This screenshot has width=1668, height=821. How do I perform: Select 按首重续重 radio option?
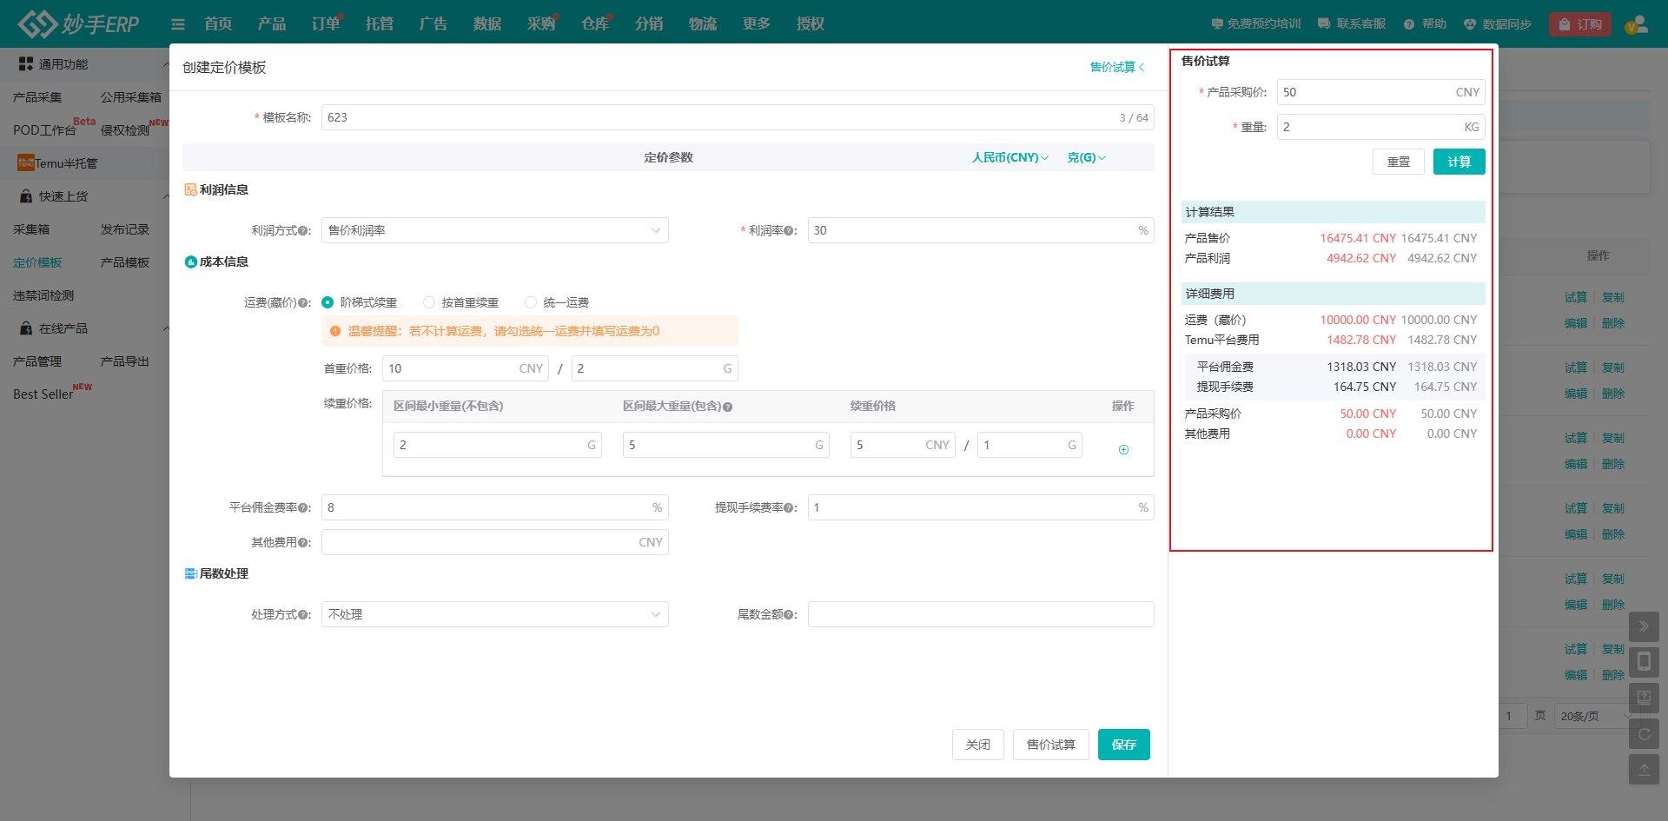coord(429,302)
